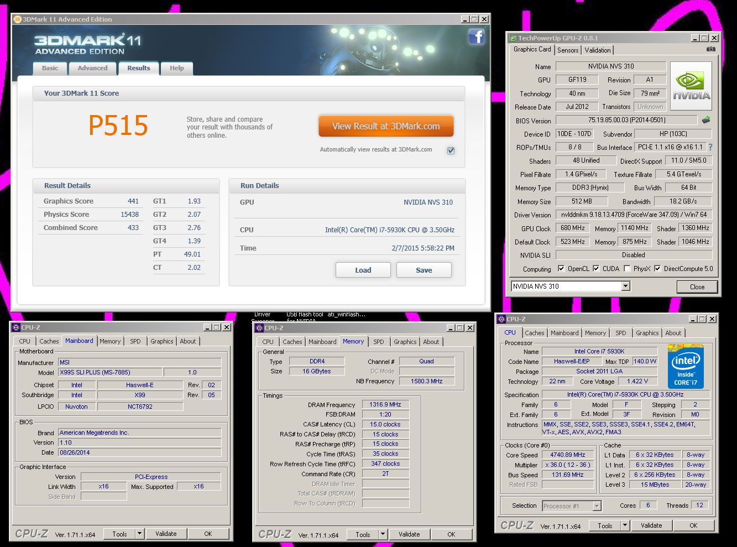Open Memory tab in the CPU-Z CPU window
Screen dimensions: 737x547
click(x=595, y=333)
